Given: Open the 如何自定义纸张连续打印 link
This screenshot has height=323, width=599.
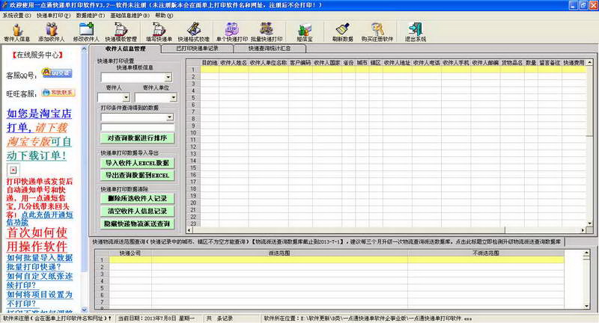Looking at the screenshot, I should click(40, 280).
